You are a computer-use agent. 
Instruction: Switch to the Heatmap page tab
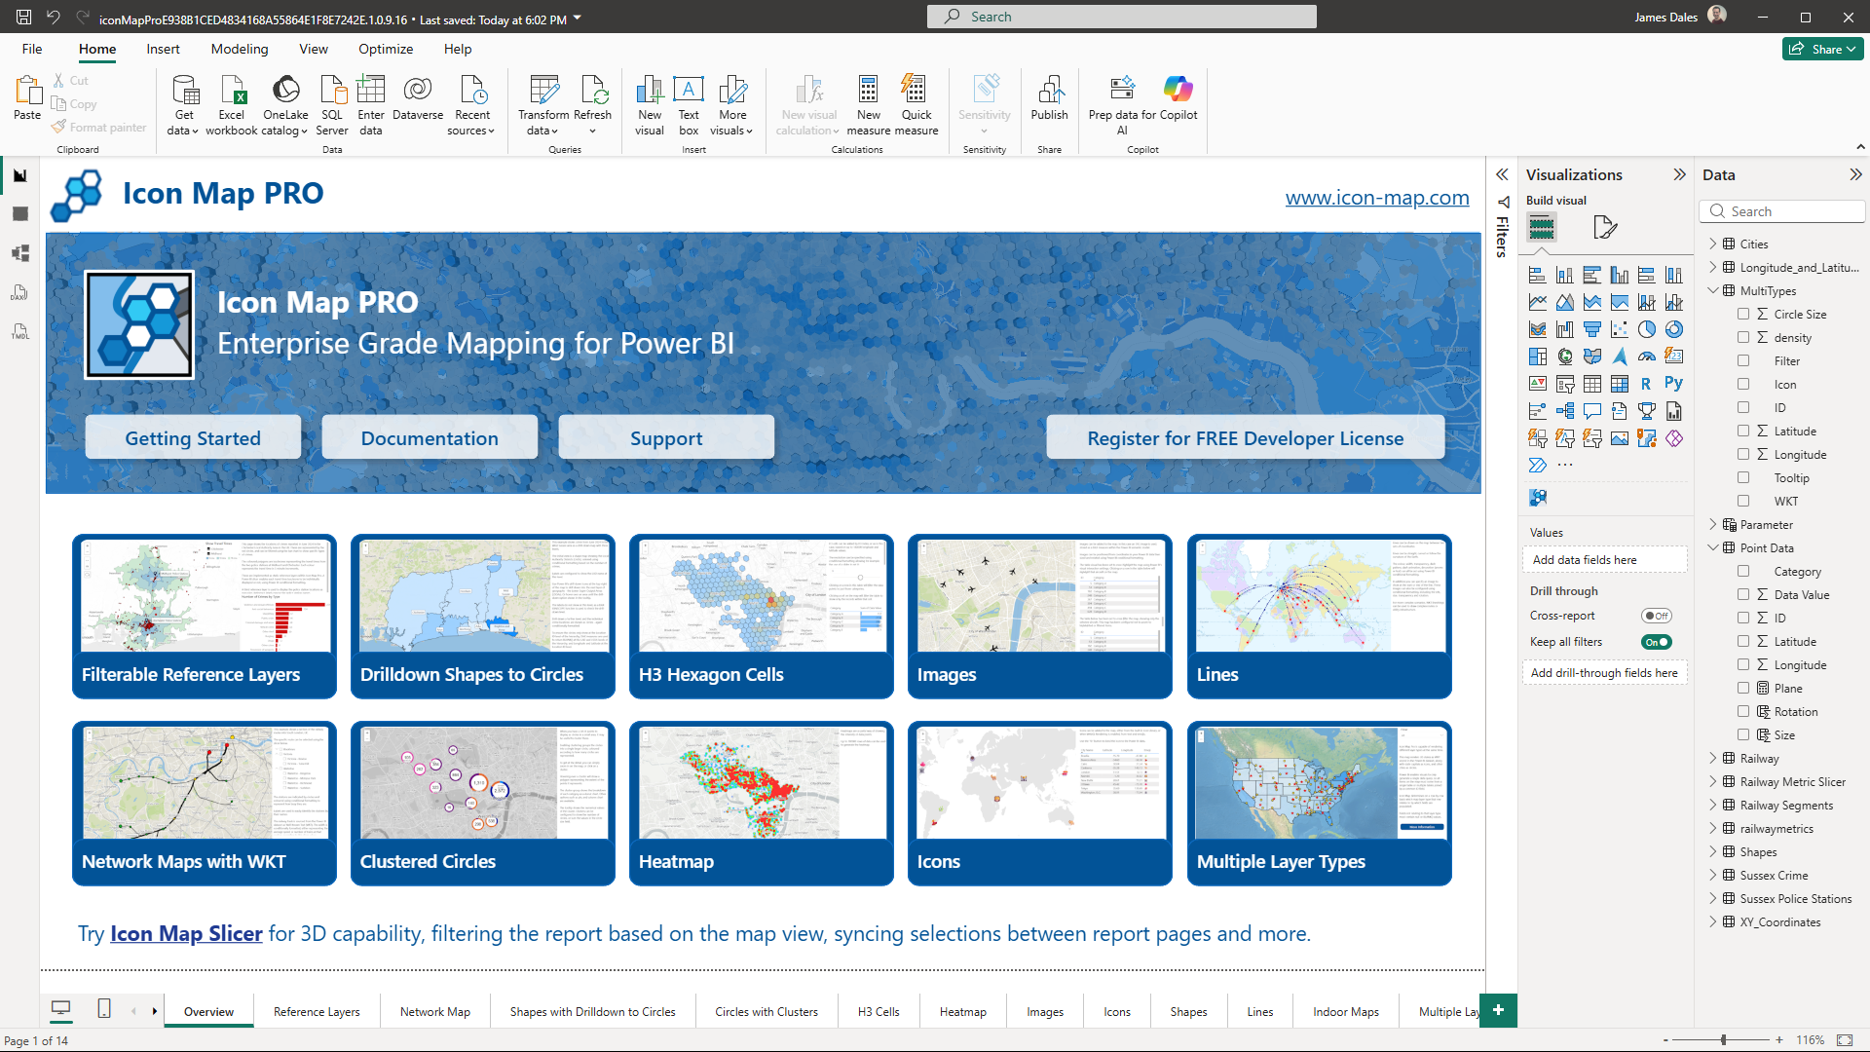tap(962, 1011)
